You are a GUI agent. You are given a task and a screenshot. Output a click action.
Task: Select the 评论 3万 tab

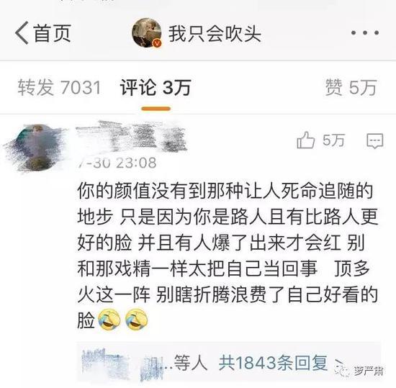156,88
